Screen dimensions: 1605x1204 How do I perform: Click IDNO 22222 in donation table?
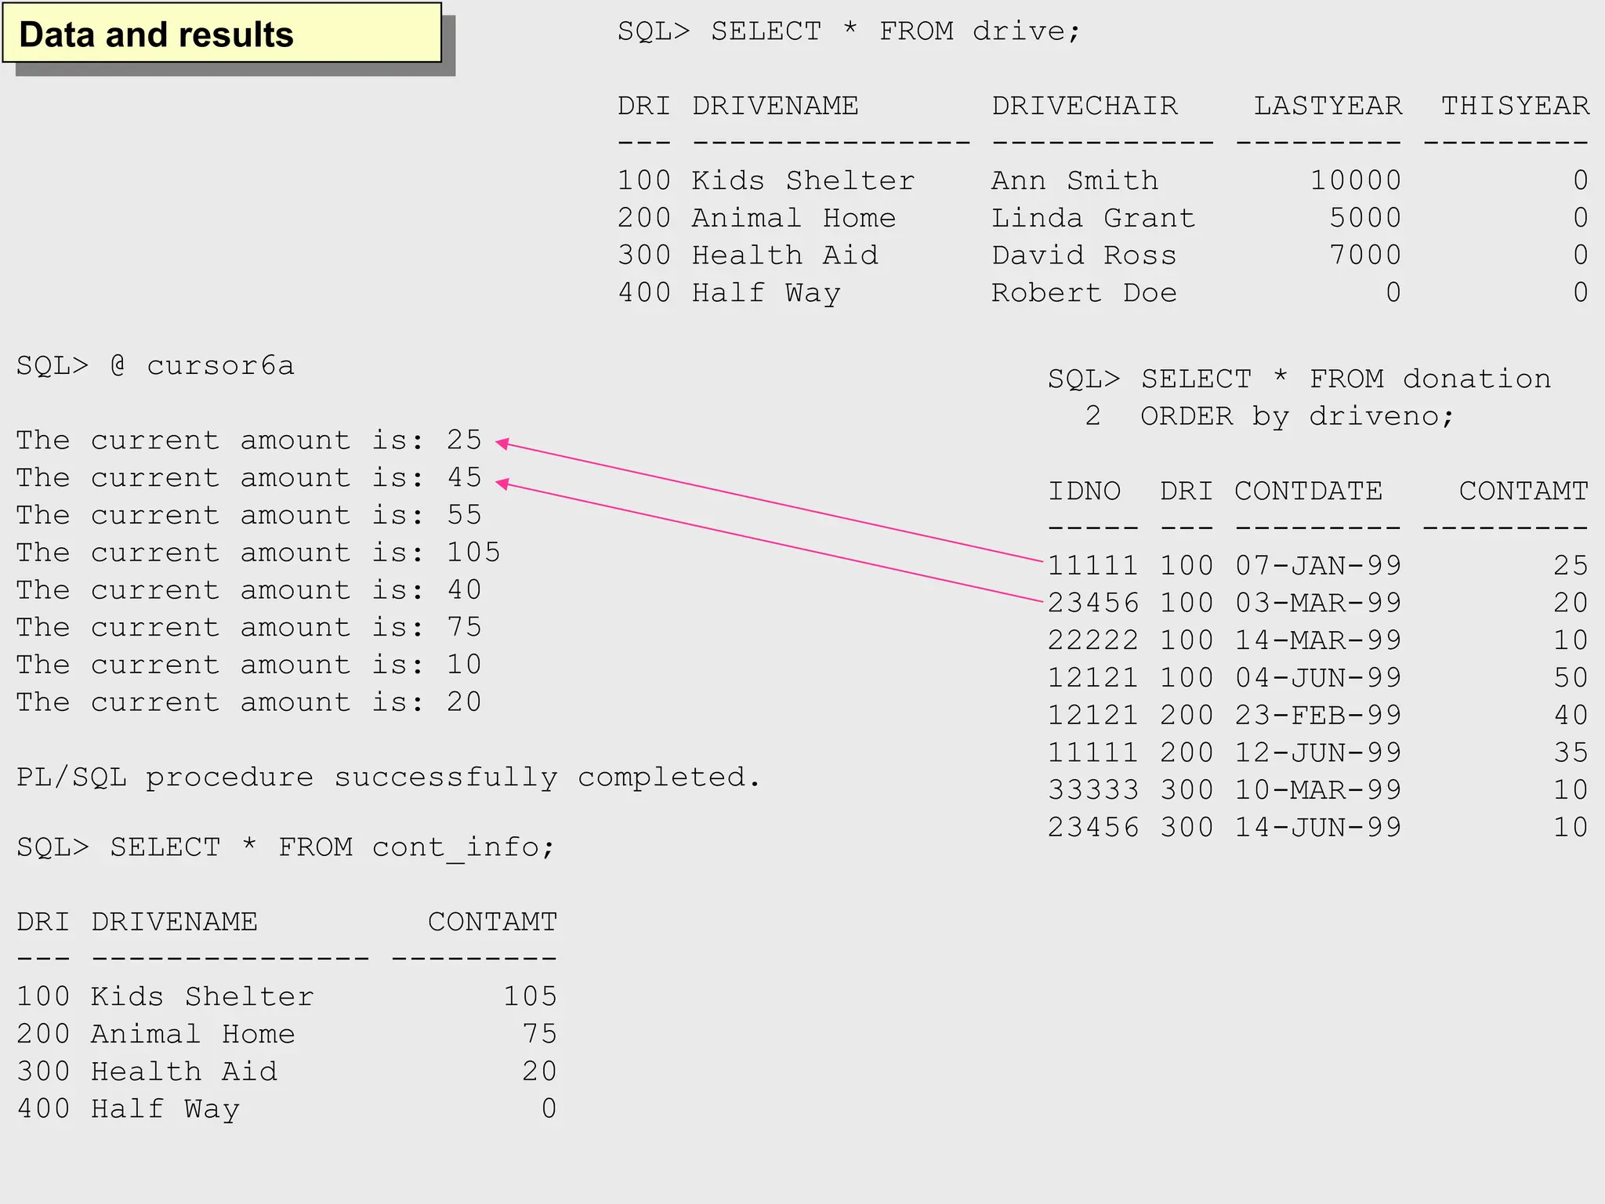pyautogui.click(x=1093, y=641)
